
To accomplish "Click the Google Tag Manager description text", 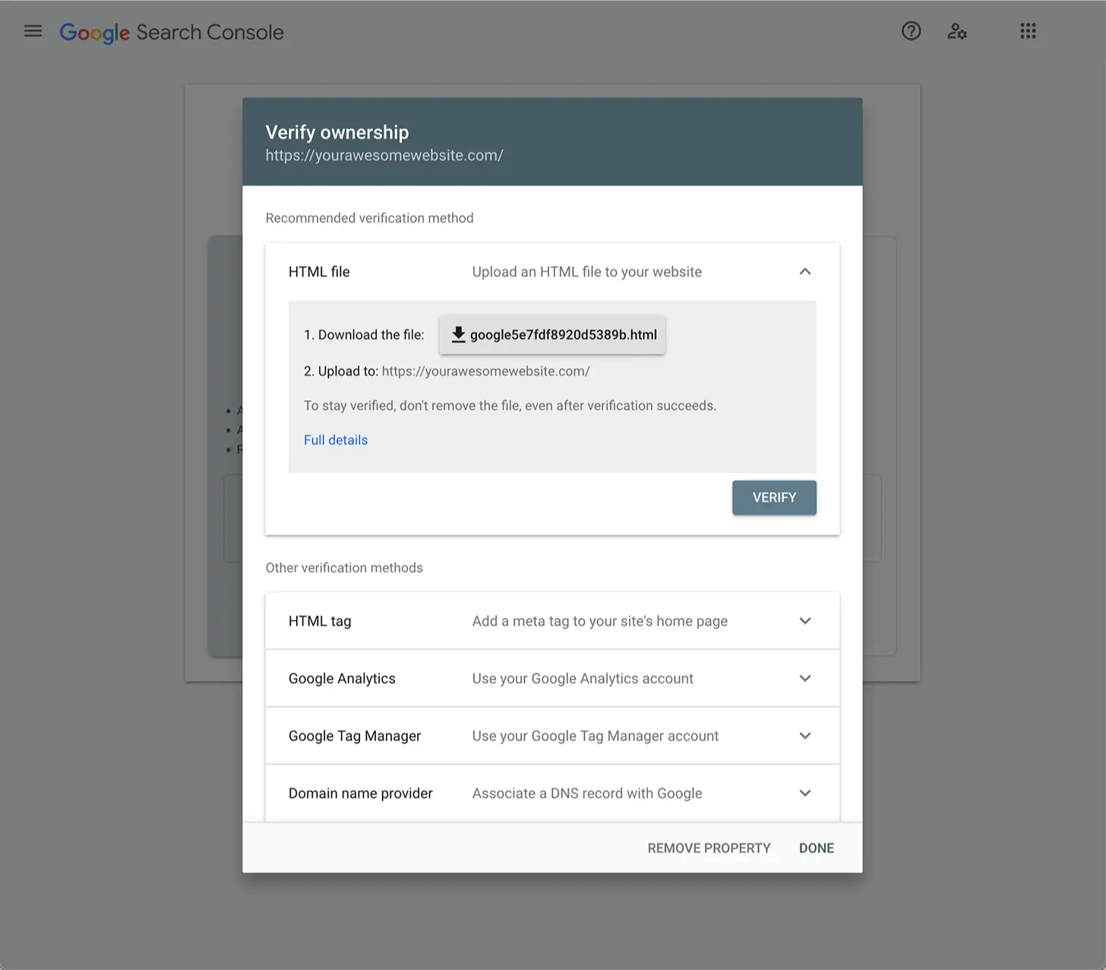I will (595, 736).
